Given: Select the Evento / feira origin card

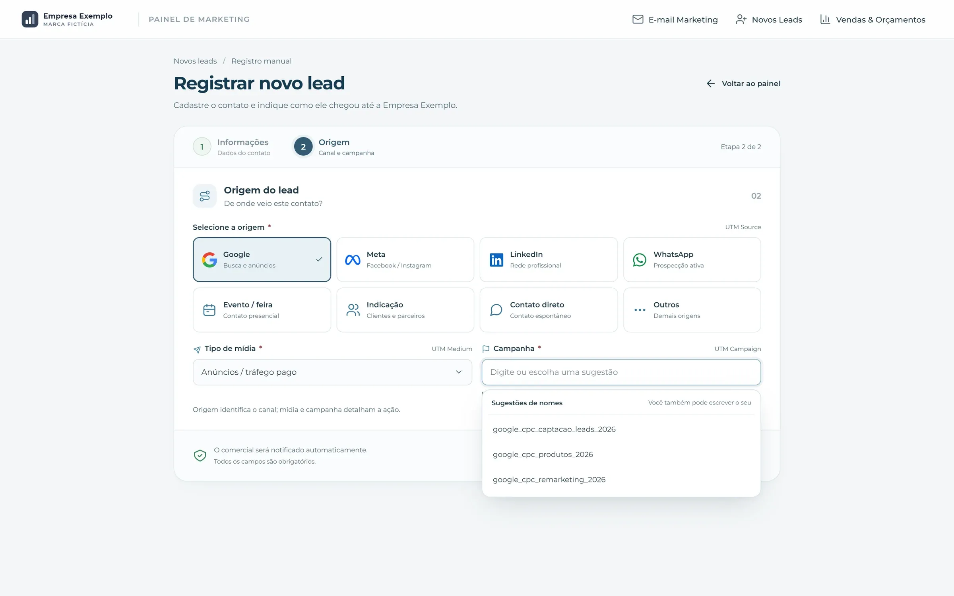Looking at the screenshot, I should click(x=262, y=310).
